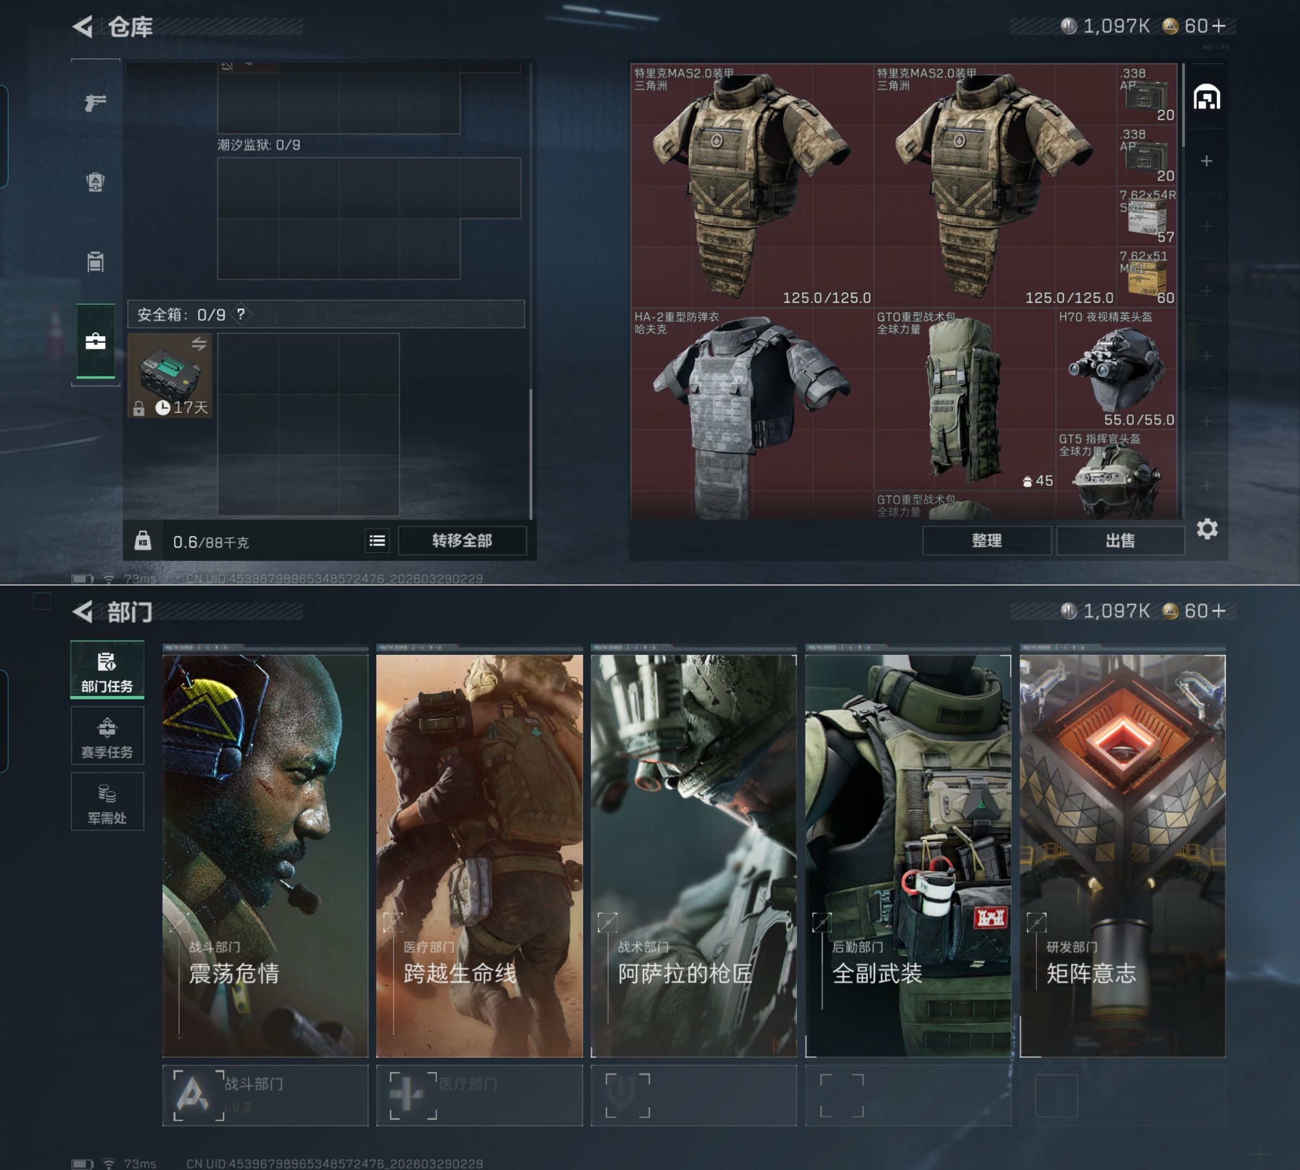Click the swap arrows on the safe box
This screenshot has width=1300, height=1170.
pos(199,344)
